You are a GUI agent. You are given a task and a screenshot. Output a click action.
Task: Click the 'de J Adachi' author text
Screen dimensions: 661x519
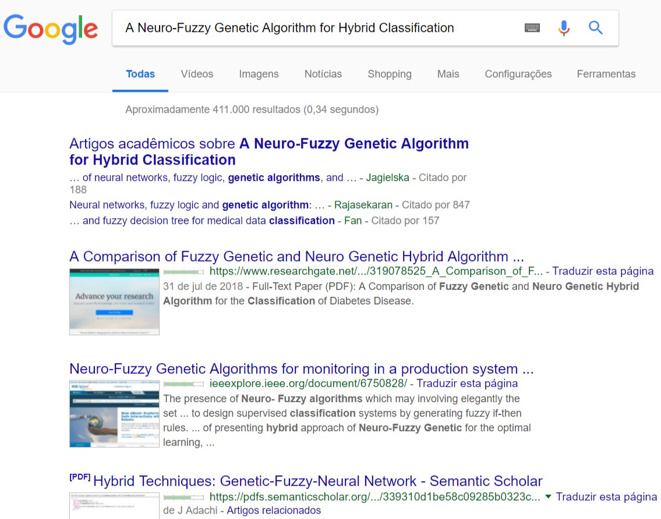tap(190, 511)
